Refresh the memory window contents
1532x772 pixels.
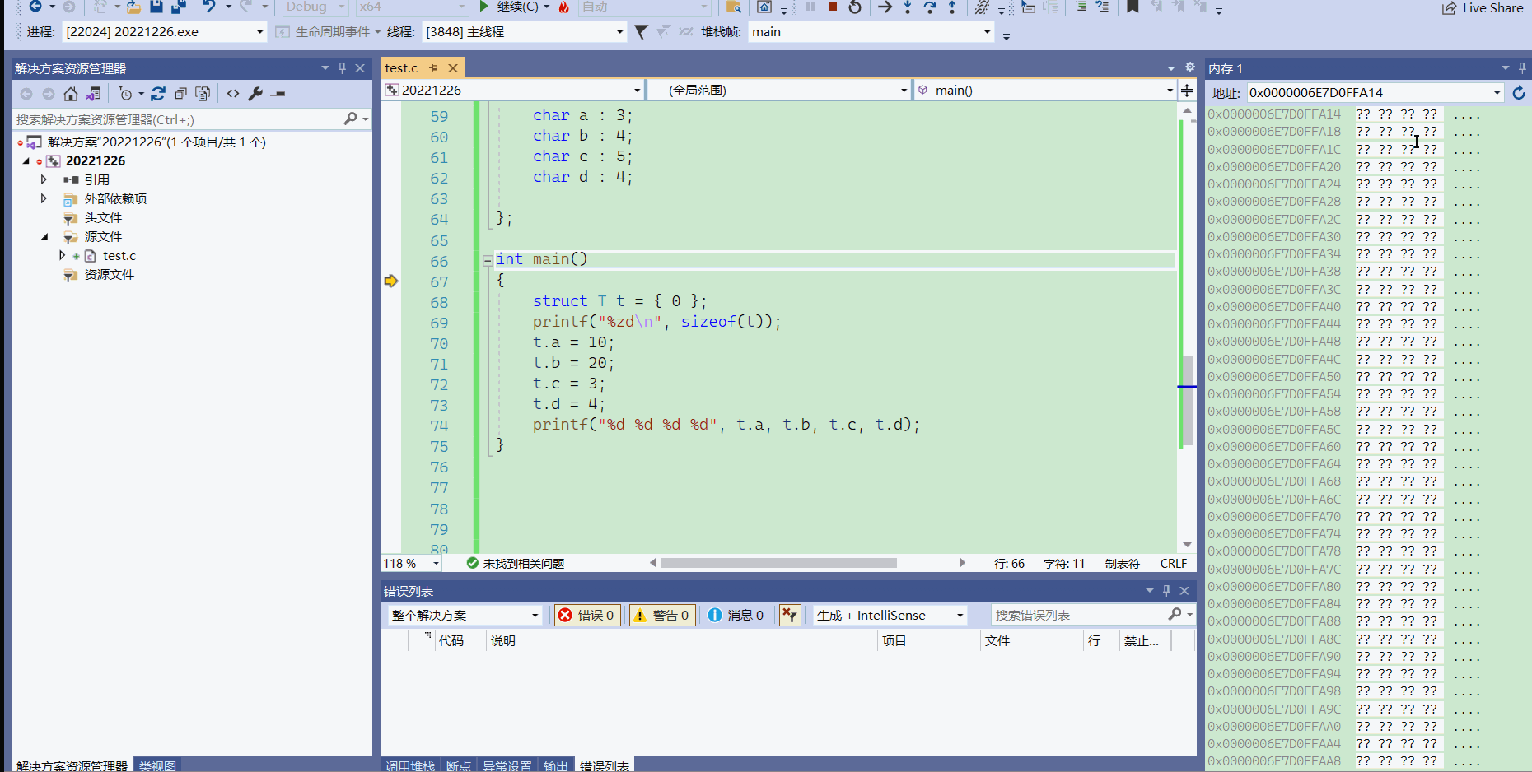pyautogui.click(x=1519, y=93)
